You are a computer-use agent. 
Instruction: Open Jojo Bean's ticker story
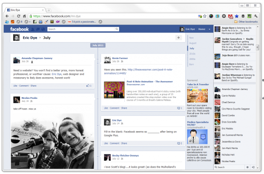point(235,56)
